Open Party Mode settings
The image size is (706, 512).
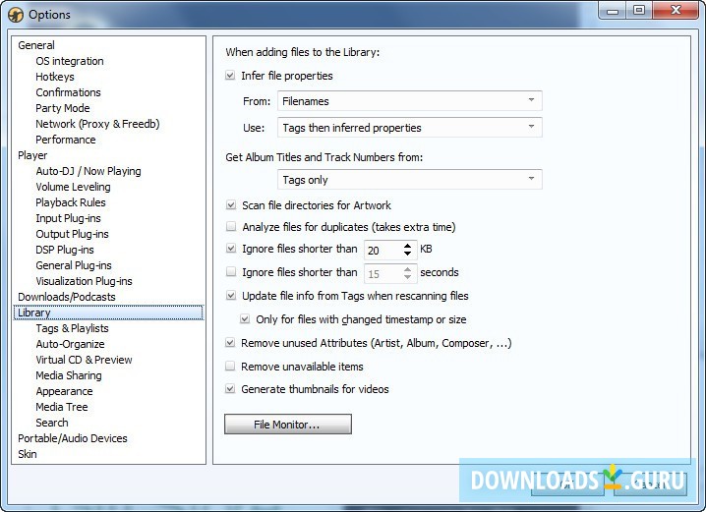pos(63,108)
